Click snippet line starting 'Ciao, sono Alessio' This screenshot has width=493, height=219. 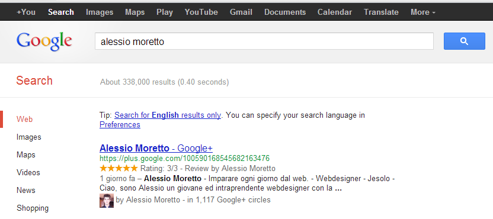pyautogui.click(x=220, y=189)
